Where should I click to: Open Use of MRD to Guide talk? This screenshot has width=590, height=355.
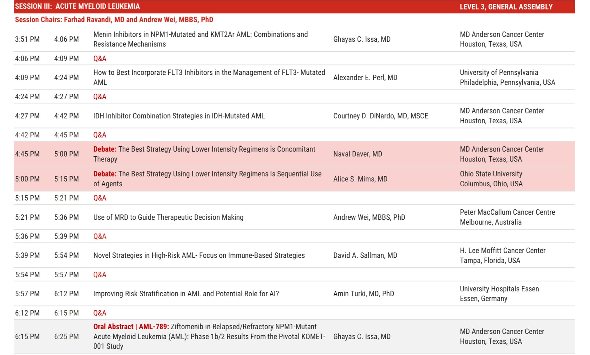tap(168, 217)
